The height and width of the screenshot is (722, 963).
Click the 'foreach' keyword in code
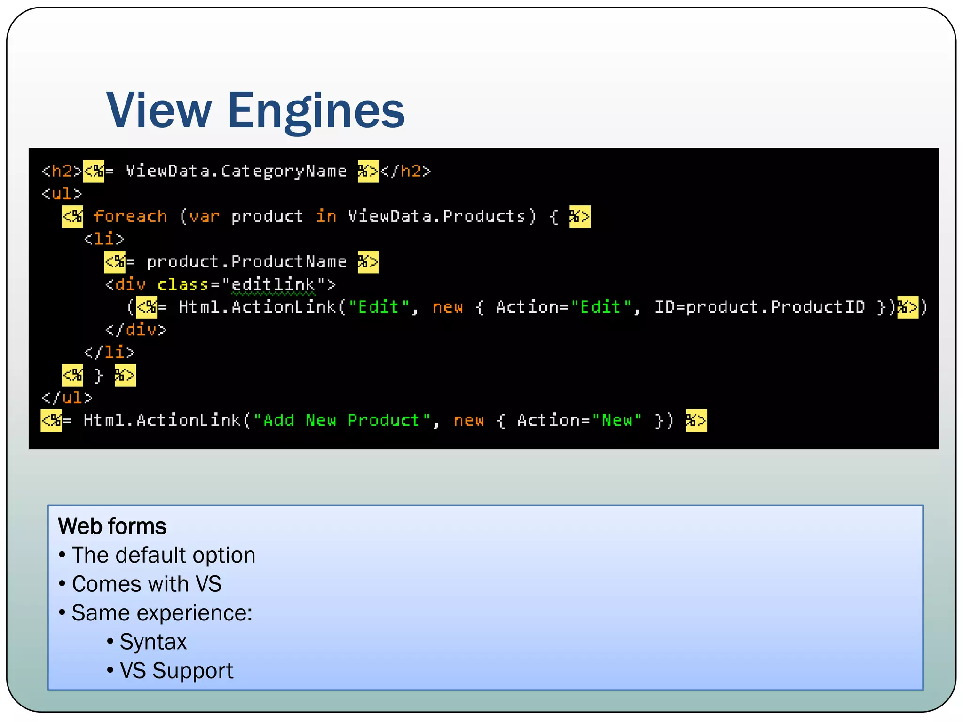point(130,216)
